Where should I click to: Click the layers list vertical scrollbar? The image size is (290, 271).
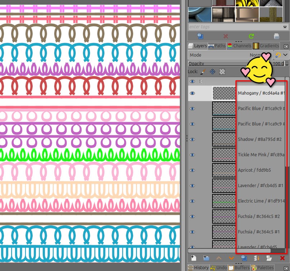[287, 122]
